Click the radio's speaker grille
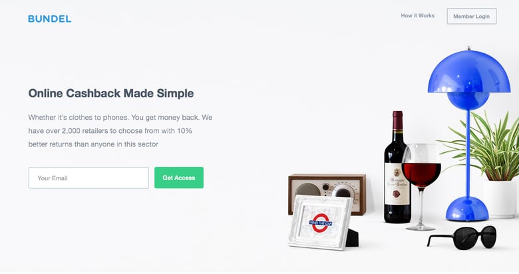The image size is (519, 274). 308,190
